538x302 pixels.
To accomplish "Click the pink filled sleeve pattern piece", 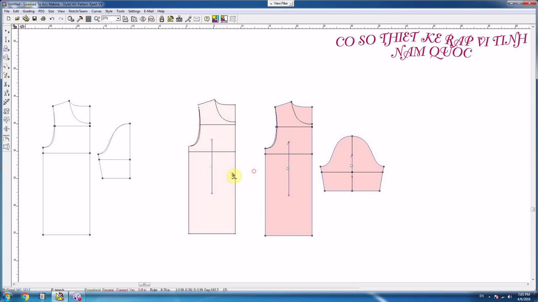I will click(x=352, y=164).
